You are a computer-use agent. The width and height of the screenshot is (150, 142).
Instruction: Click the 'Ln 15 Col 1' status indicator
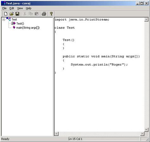click(75, 139)
